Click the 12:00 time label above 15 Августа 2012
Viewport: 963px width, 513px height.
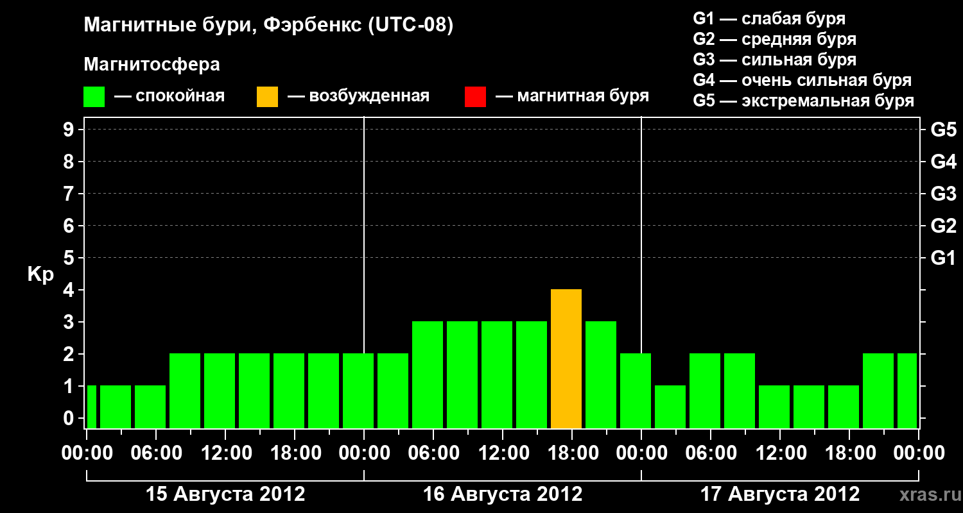coord(225,453)
